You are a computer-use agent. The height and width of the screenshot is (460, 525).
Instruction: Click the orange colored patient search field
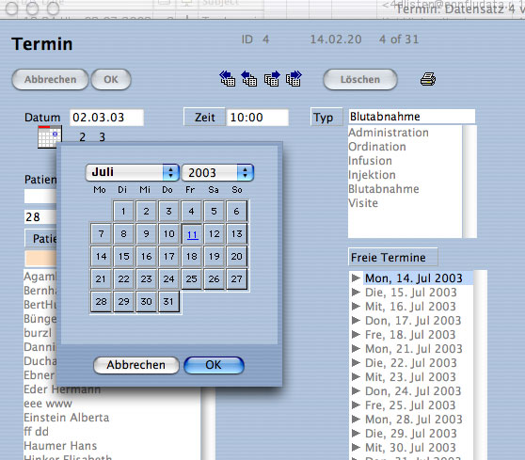click(x=40, y=258)
